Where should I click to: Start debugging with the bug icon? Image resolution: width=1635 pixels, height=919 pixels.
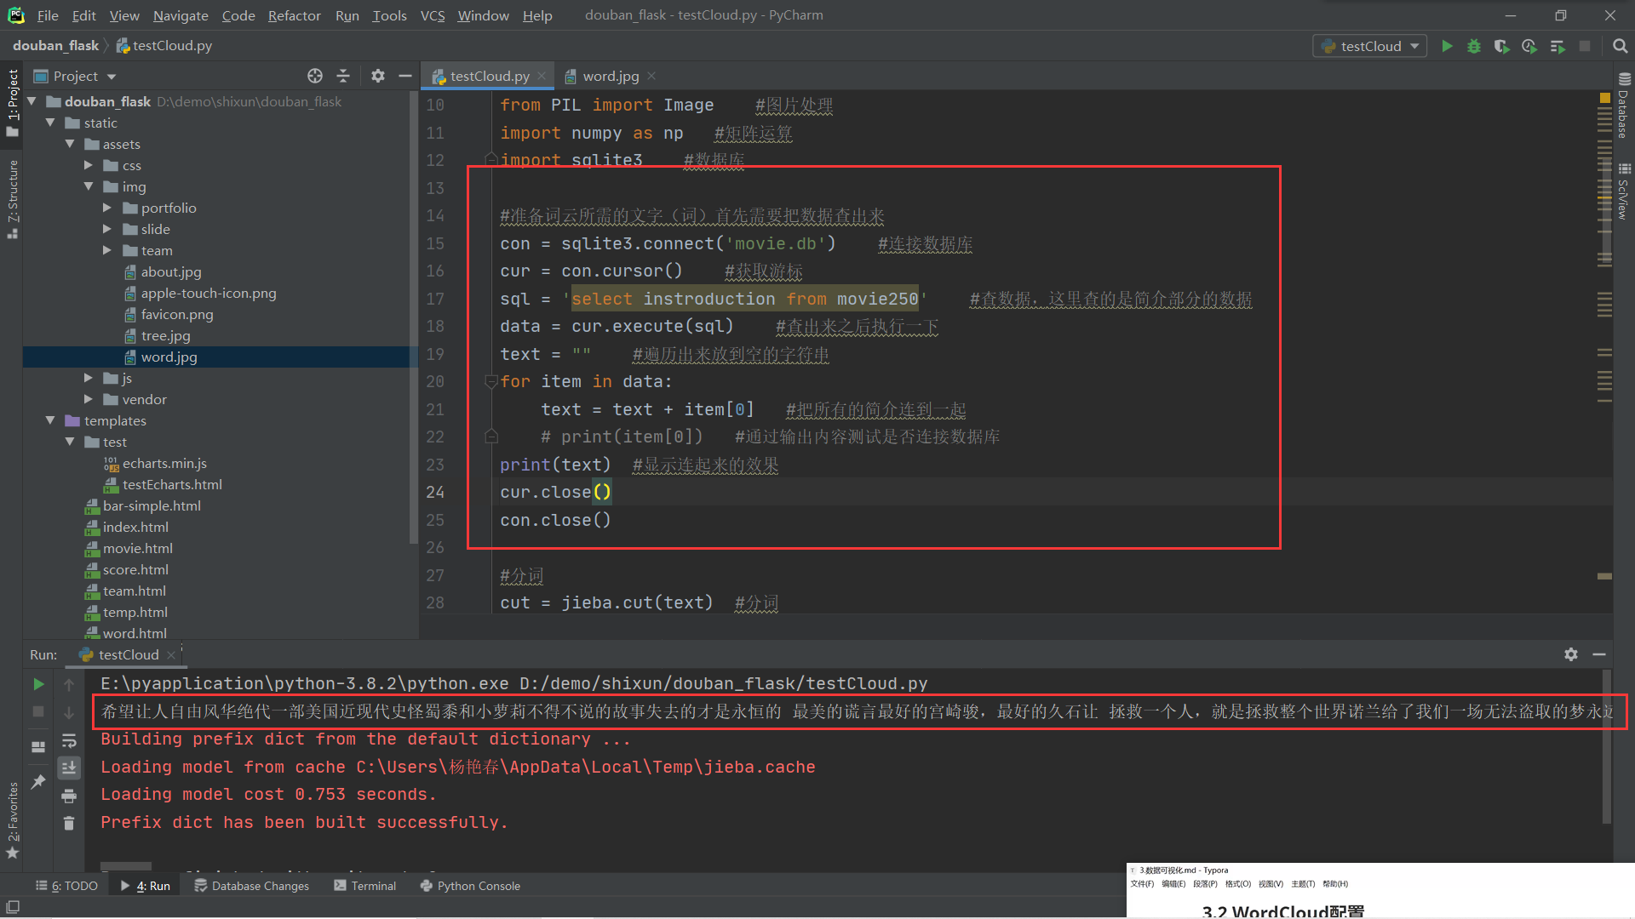tap(1474, 46)
